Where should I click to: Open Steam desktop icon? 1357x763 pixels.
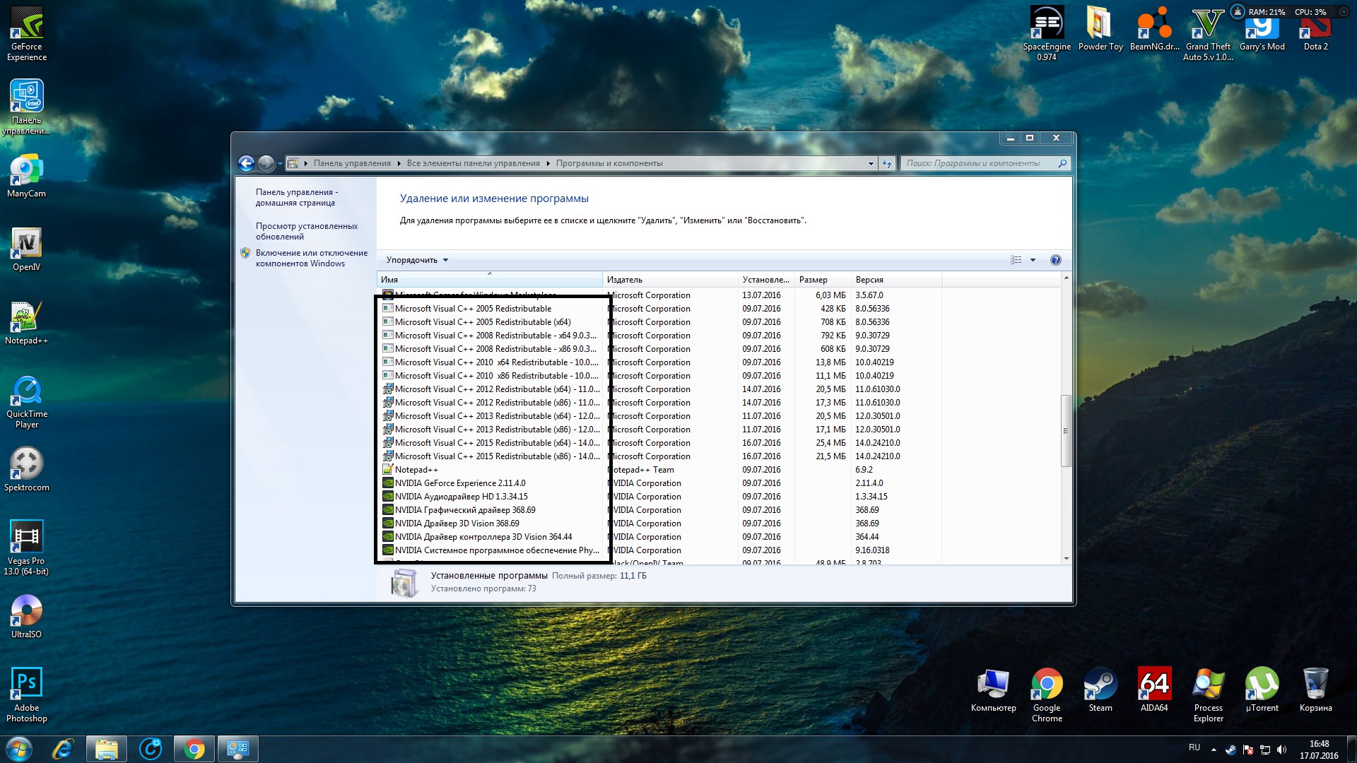pyautogui.click(x=1100, y=690)
